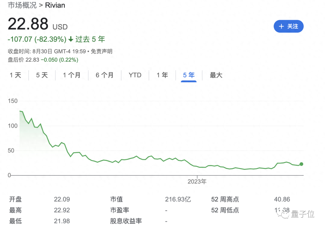Click the 2023年 axis label
The width and height of the screenshot is (325, 228).
[x=197, y=181]
